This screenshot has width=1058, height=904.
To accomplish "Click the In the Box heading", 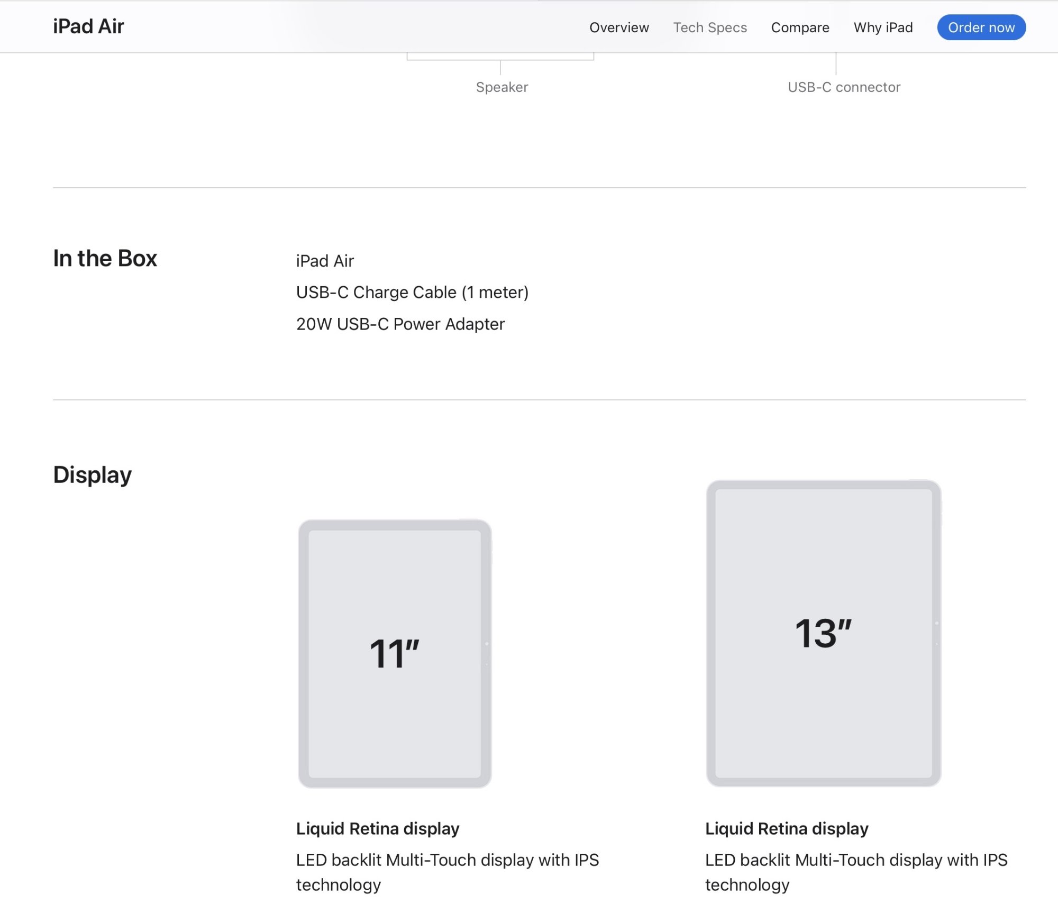I will click(105, 259).
